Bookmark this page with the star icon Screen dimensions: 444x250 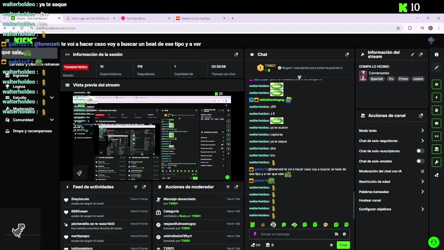pyautogui.click(x=398, y=28)
